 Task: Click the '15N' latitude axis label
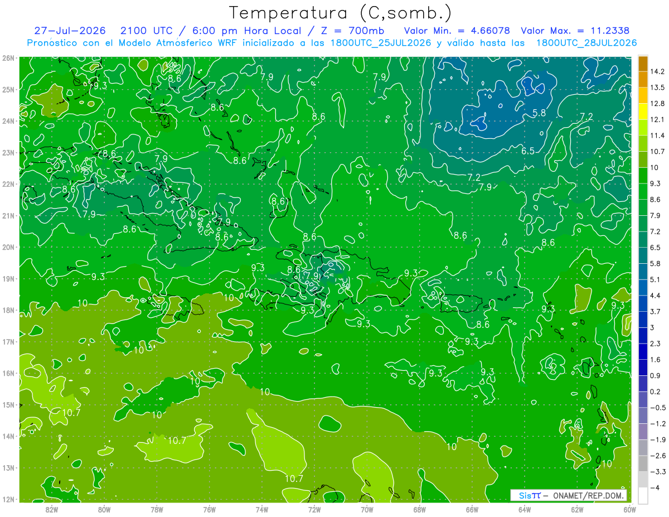tap(8, 405)
